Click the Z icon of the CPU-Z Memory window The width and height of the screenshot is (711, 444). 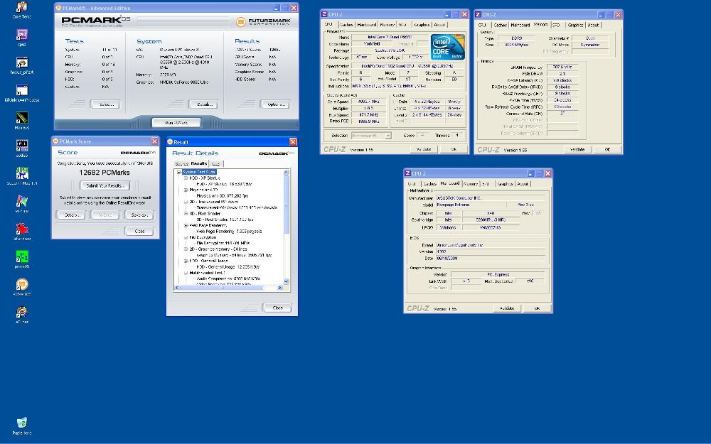pyautogui.click(x=478, y=14)
